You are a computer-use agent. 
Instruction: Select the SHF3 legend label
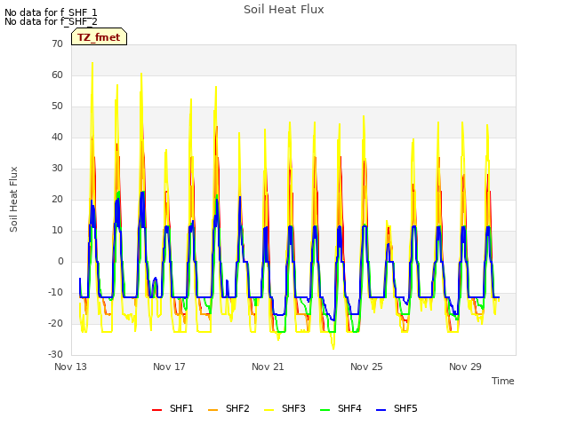click(293, 408)
